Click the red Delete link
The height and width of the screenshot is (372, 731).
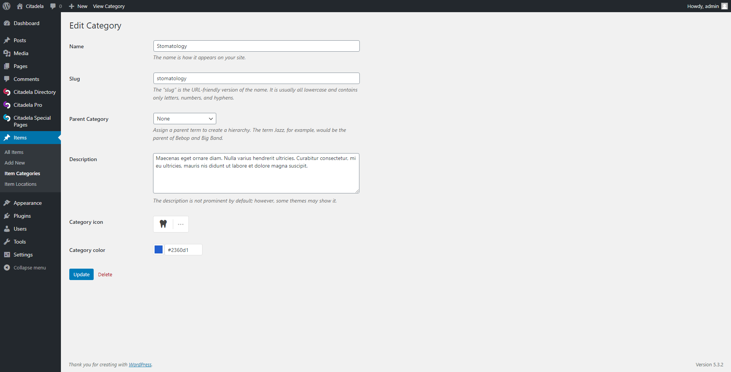(105, 274)
